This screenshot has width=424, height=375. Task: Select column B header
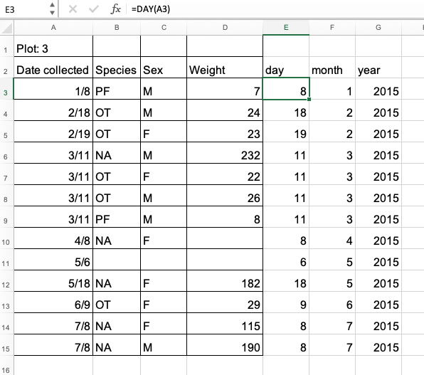(117, 27)
